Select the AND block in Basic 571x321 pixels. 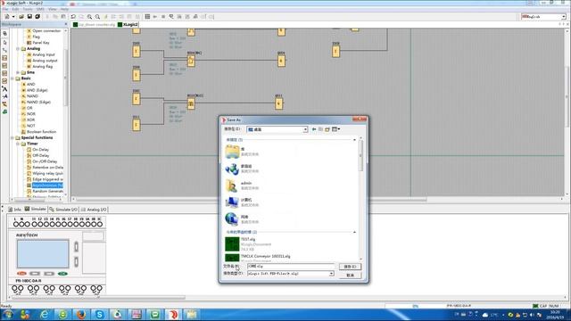[x=31, y=85]
